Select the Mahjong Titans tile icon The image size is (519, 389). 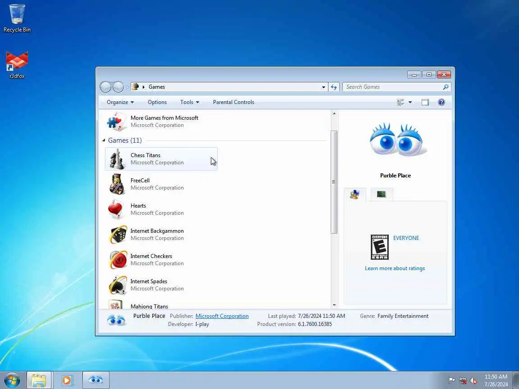(115, 304)
